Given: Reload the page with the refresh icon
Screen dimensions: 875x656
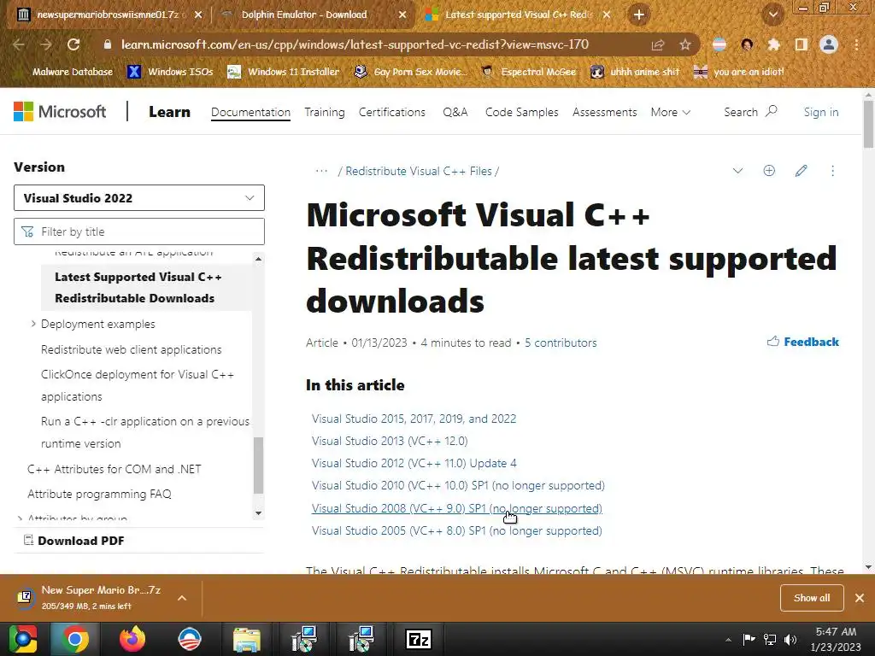Looking at the screenshot, I should [73, 44].
